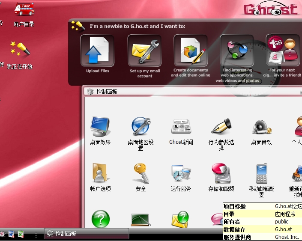
Task: Open 行为参数选择 fountain pen icon
Action: (x=221, y=126)
